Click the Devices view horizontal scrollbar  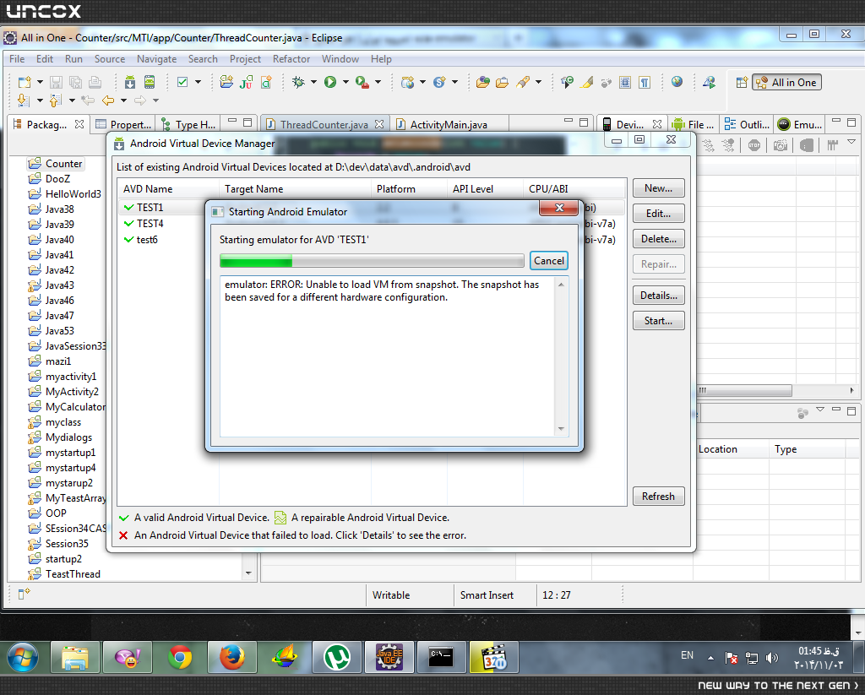click(744, 390)
